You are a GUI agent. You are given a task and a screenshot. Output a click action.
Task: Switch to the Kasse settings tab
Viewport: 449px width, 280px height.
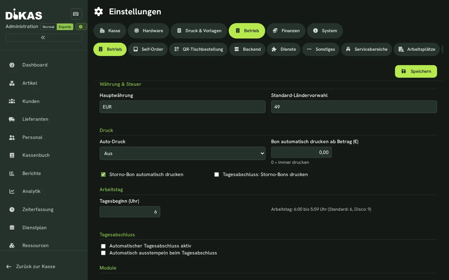(110, 31)
